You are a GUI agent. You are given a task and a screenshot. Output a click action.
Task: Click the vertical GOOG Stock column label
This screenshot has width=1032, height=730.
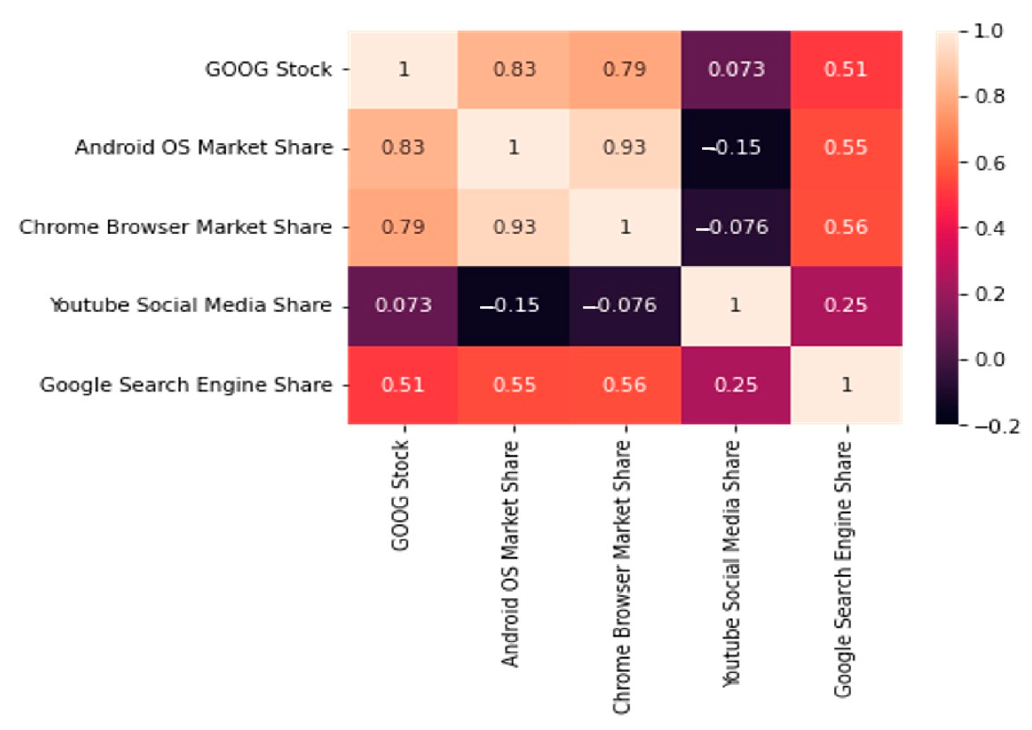click(400, 495)
